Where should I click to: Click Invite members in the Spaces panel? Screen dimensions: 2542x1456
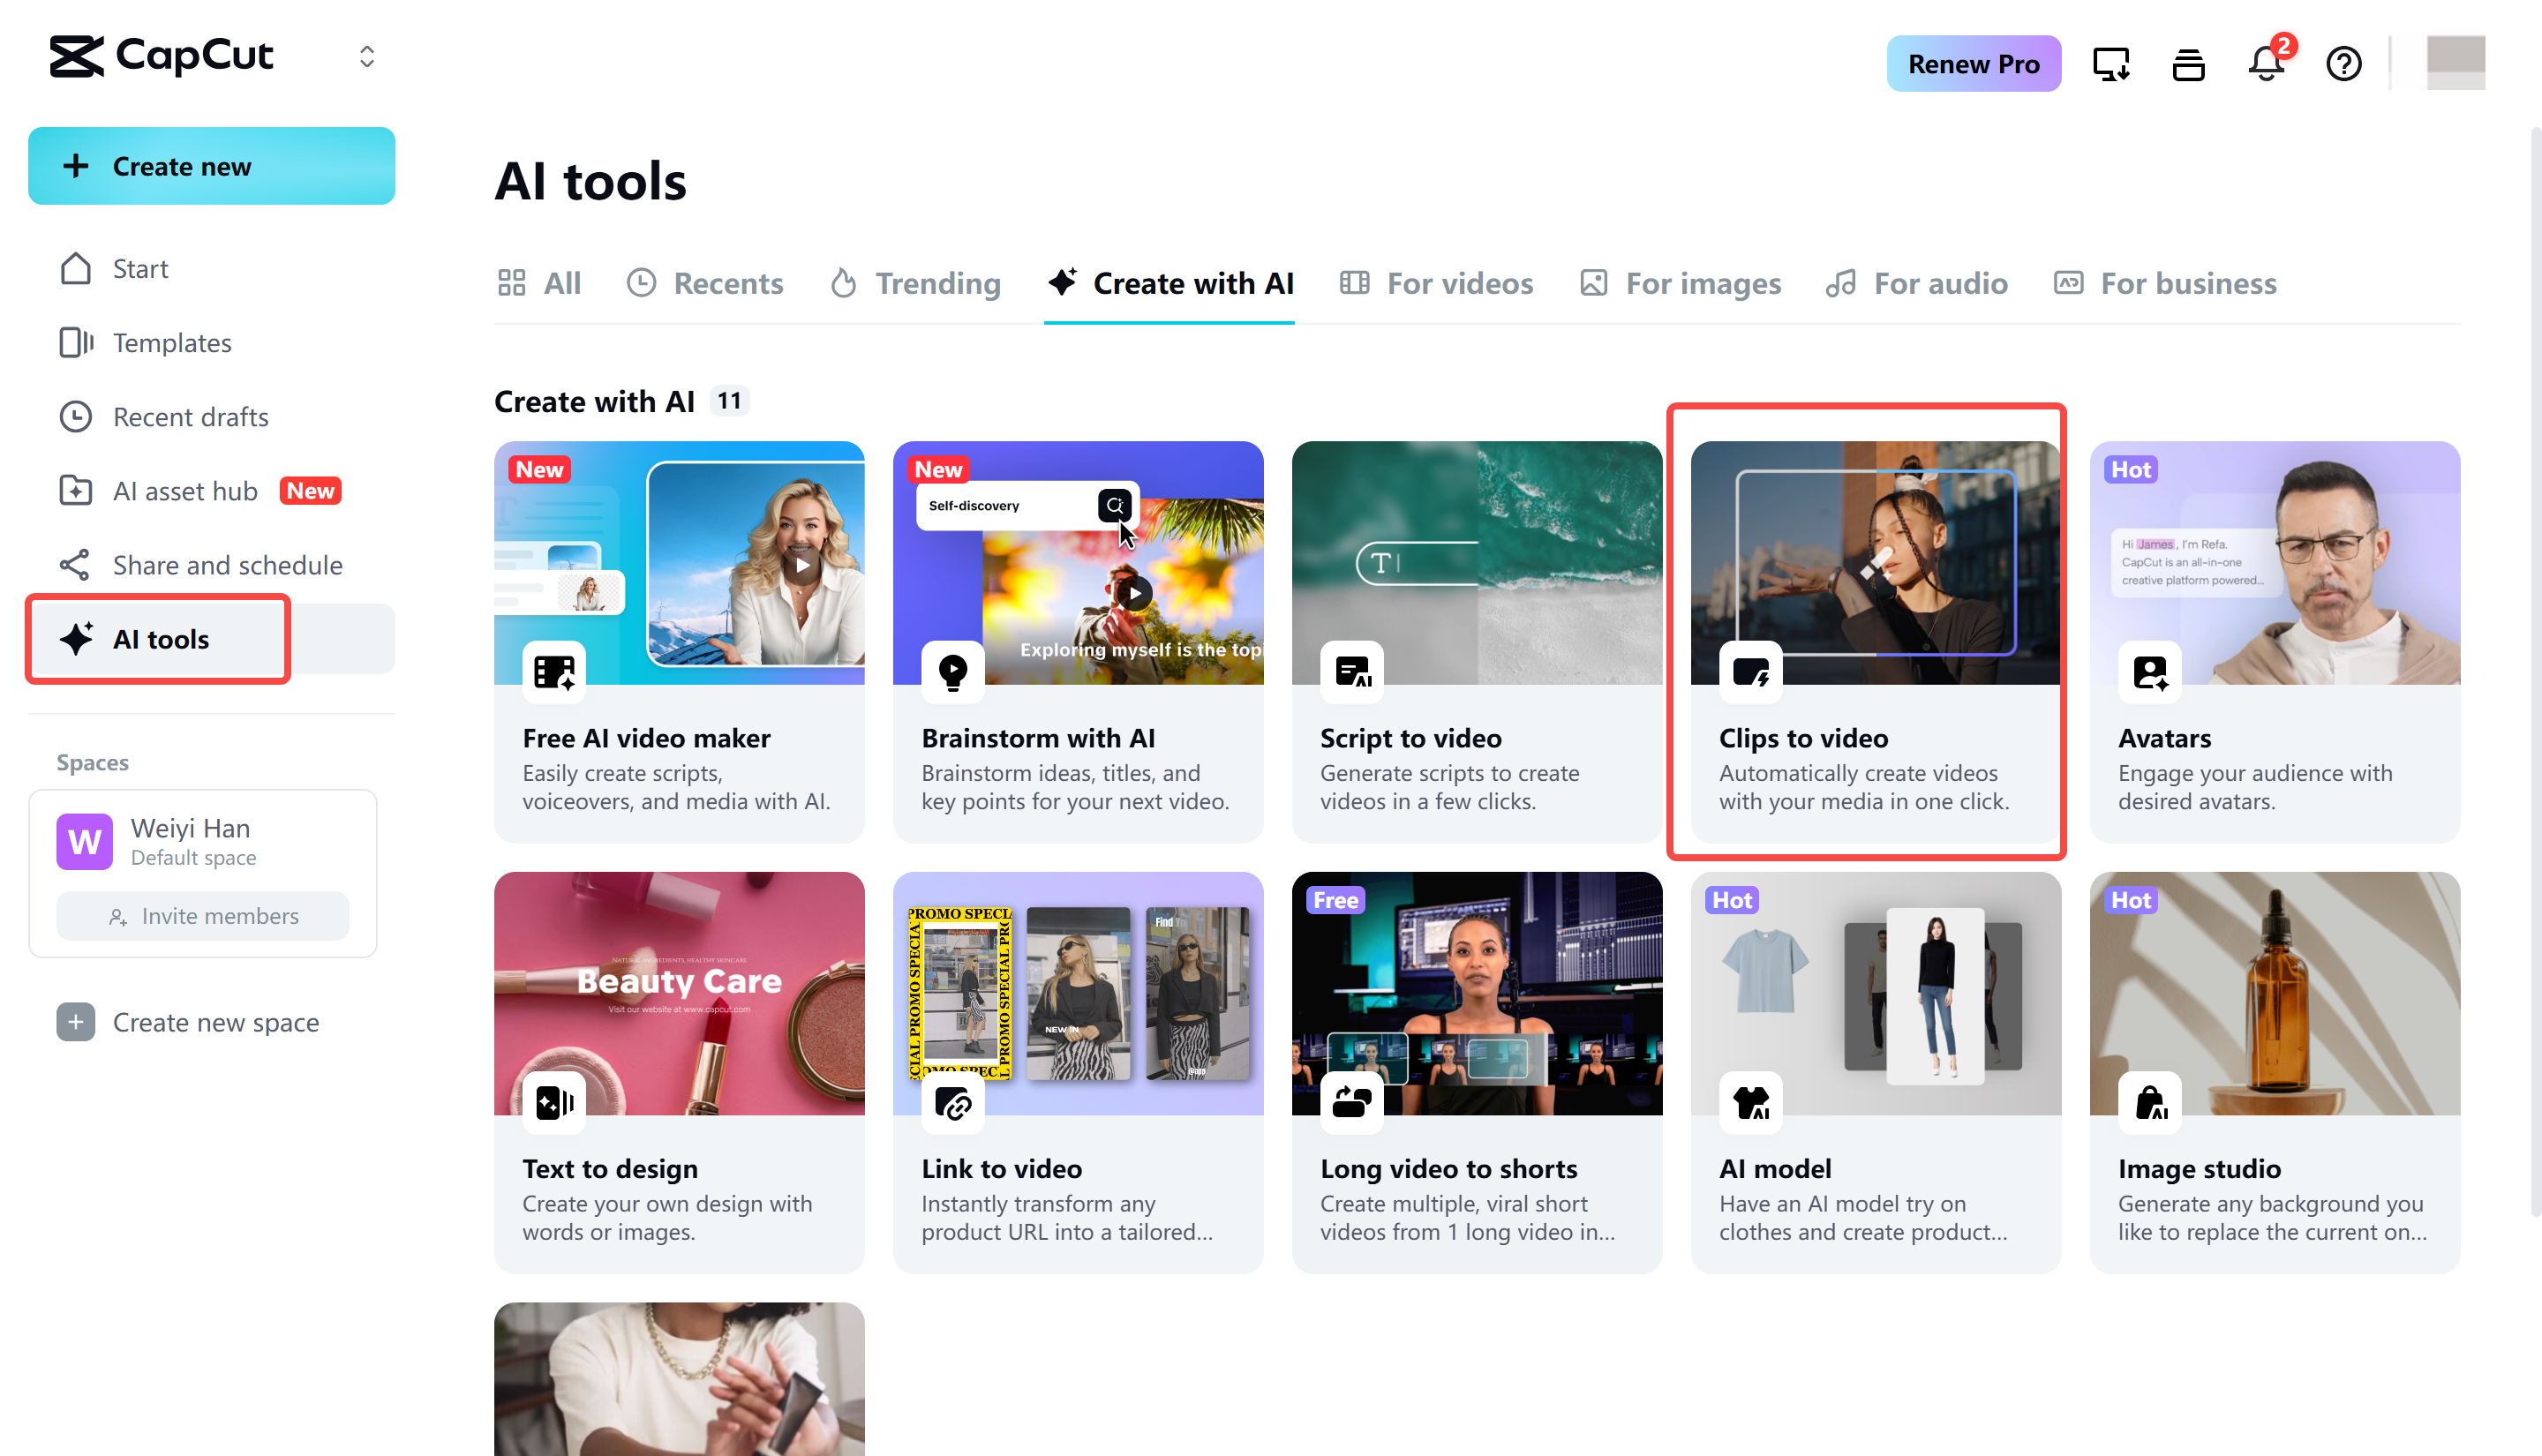coord(202,915)
